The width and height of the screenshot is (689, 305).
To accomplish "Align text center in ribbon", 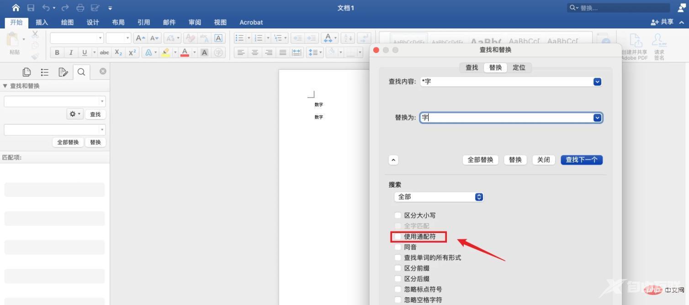I will coord(255,52).
